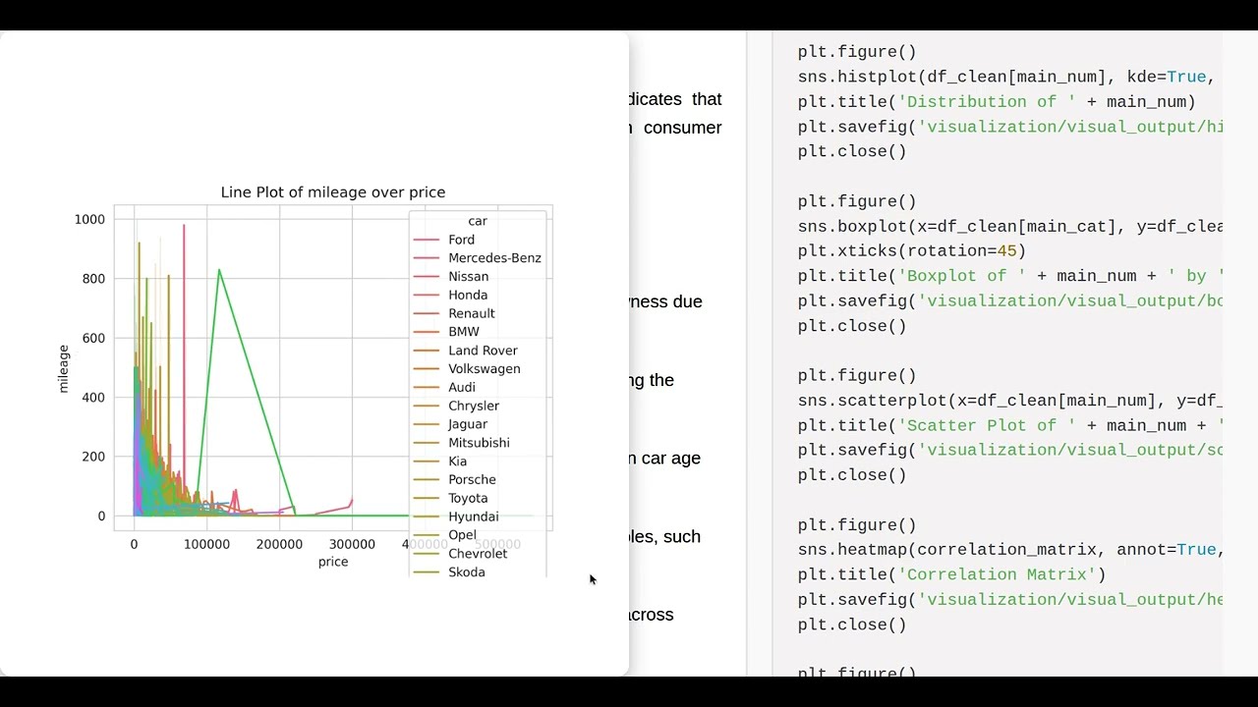This screenshot has width=1258, height=707.
Task: Click the 'sns.histplot' code line
Action: pos(1008,77)
